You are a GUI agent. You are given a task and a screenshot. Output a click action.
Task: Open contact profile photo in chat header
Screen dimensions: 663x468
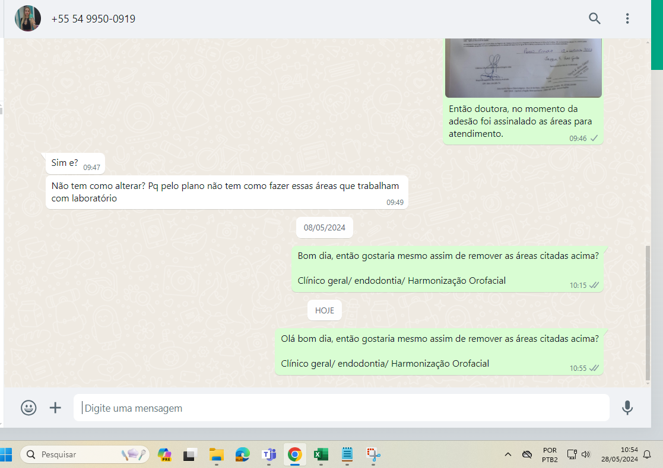pos(28,18)
